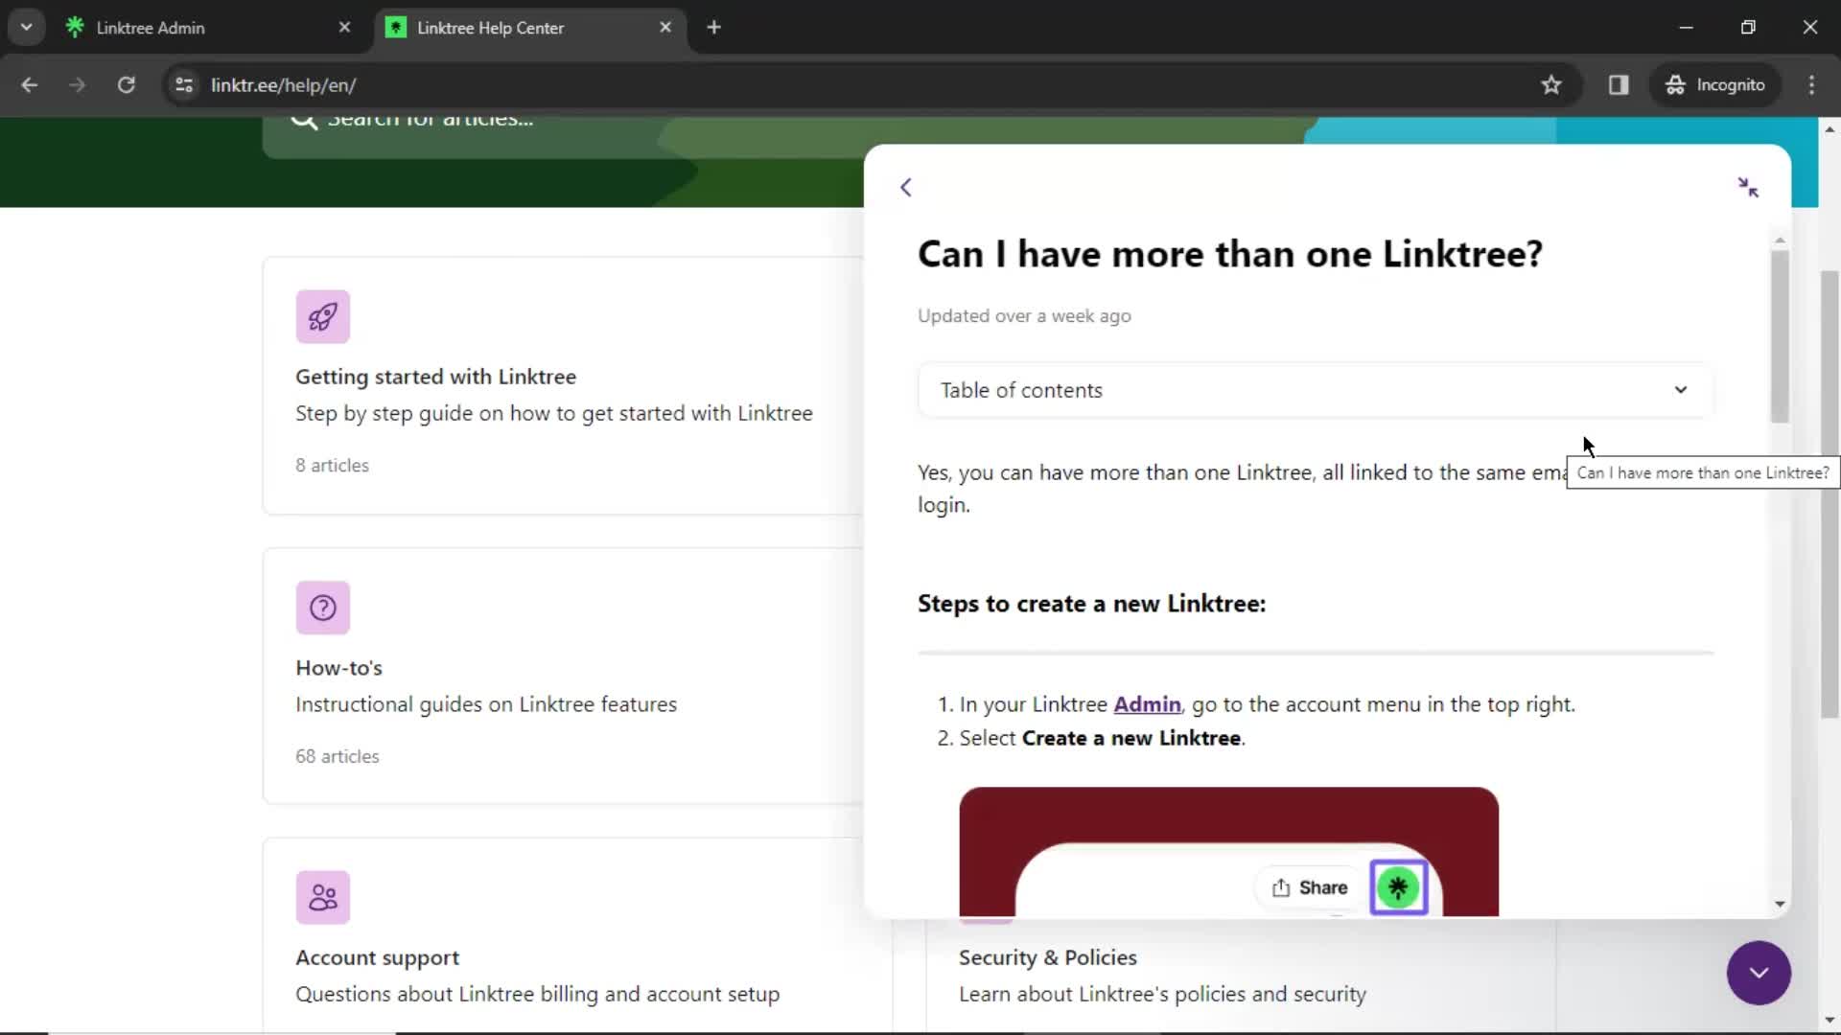The image size is (1841, 1035).
Task: Click the question mark How-to's icon
Action: click(323, 608)
